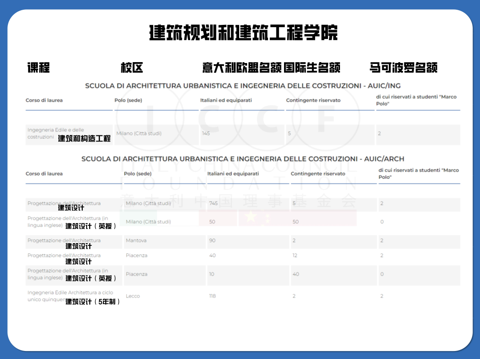Click the 'Marco Polo' header in AUIC/ARCH table
The height and width of the screenshot is (359, 480).
click(419, 174)
